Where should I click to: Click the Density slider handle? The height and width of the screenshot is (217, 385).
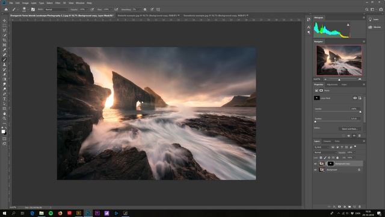click(x=360, y=112)
